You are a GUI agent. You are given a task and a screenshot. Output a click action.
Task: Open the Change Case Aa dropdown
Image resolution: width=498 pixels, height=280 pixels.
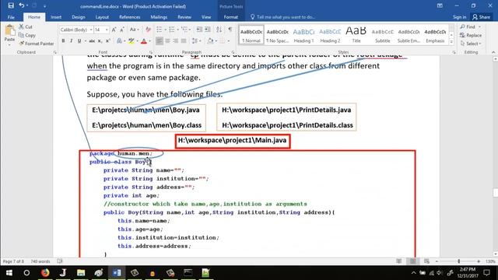coord(135,30)
